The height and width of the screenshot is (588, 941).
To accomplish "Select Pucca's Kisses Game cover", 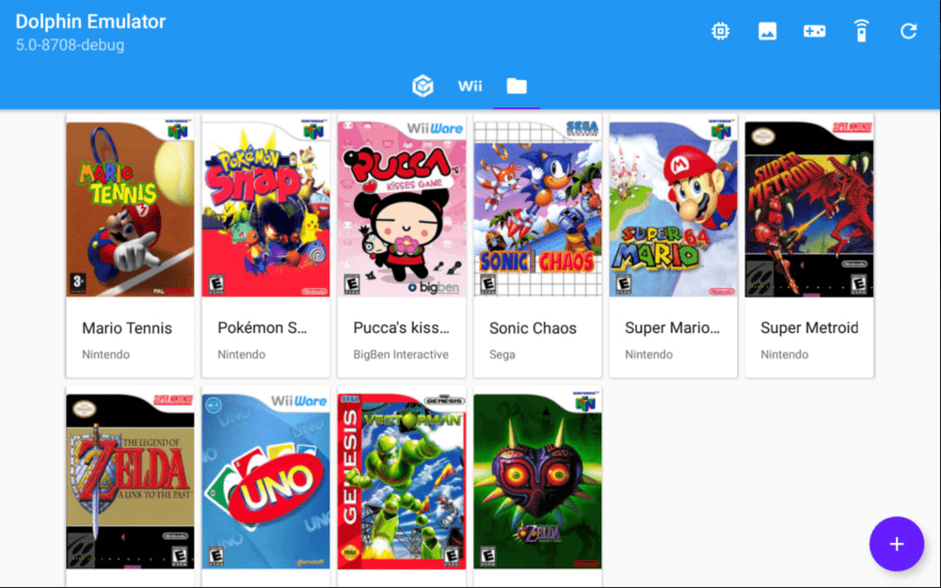I will [402, 208].
